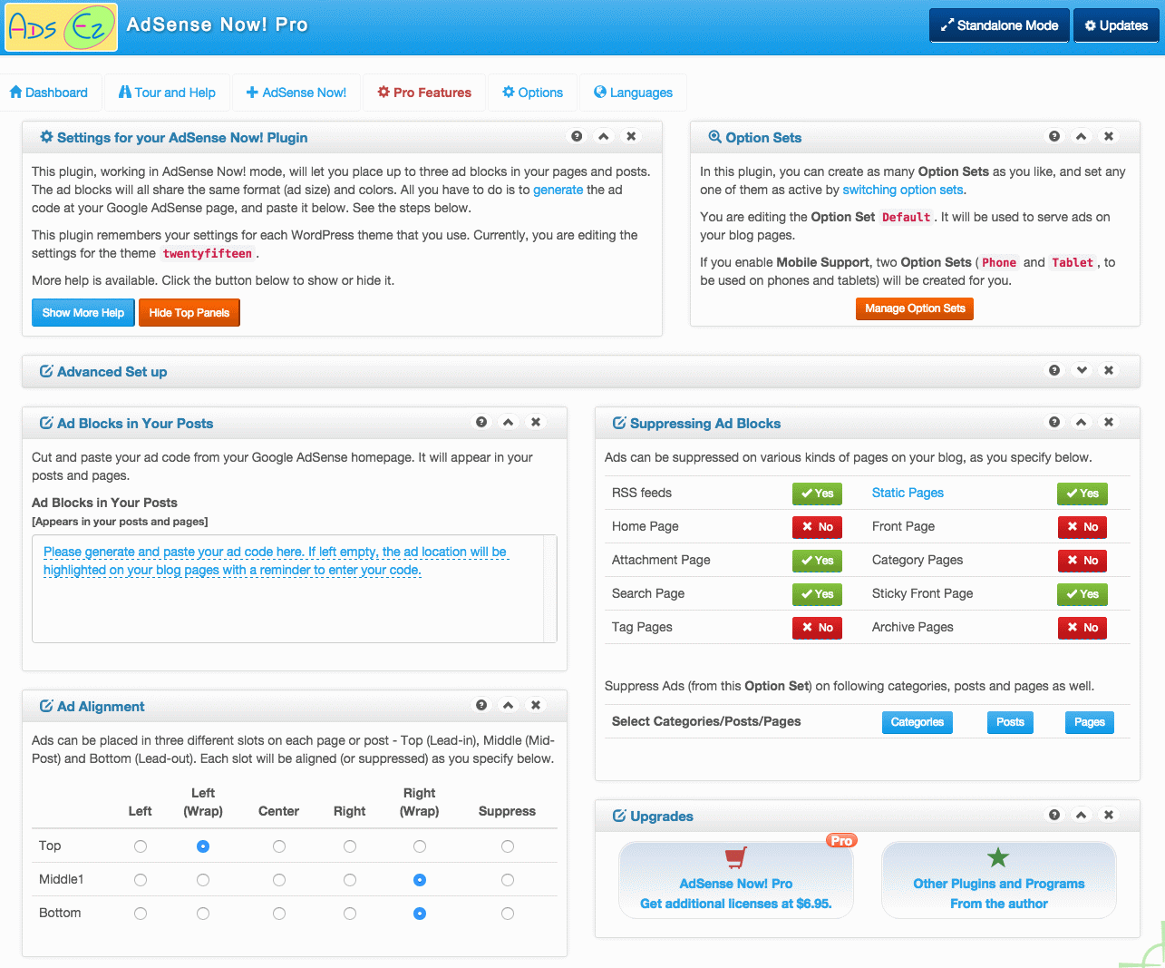The height and width of the screenshot is (968, 1165).
Task: Toggle Category Pages suppression No
Action: pos(1082,561)
